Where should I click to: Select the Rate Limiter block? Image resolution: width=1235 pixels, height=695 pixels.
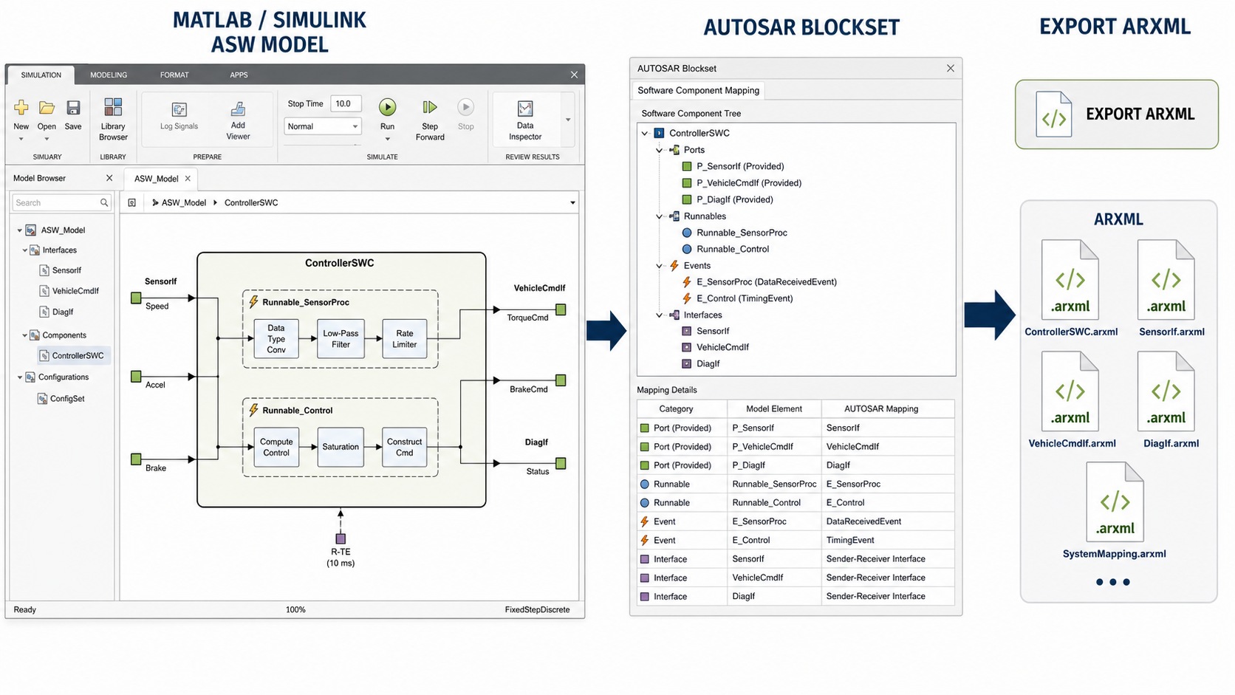pos(405,339)
